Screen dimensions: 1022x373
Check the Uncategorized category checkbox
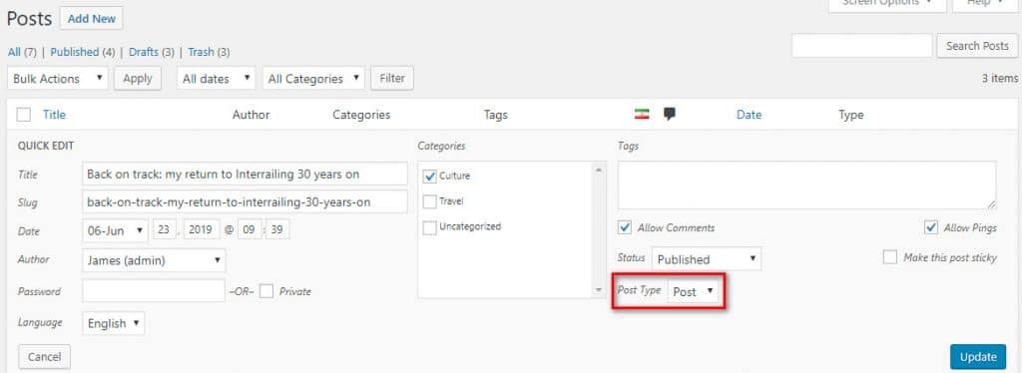click(x=429, y=227)
